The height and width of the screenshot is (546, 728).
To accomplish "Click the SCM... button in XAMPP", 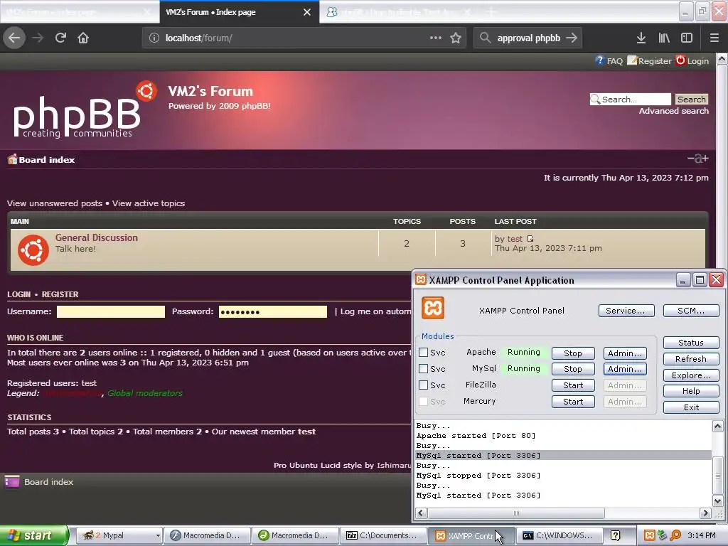I will coord(691,311).
